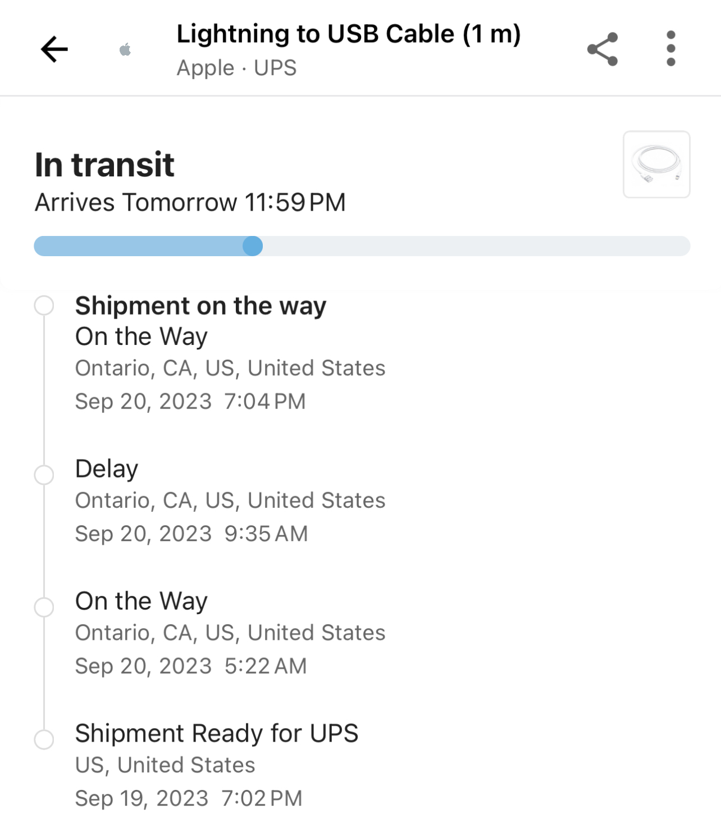Select the Shipment Ready for UPS marker
This screenshot has width=721, height=836.
click(x=44, y=739)
